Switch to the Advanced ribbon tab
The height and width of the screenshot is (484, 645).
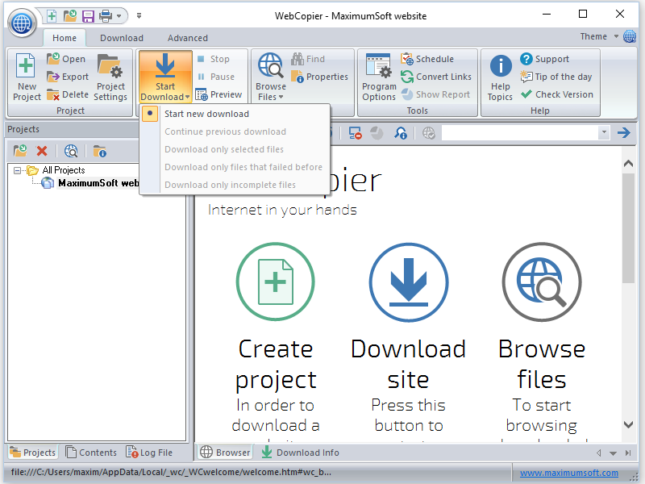pyautogui.click(x=188, y=38)
